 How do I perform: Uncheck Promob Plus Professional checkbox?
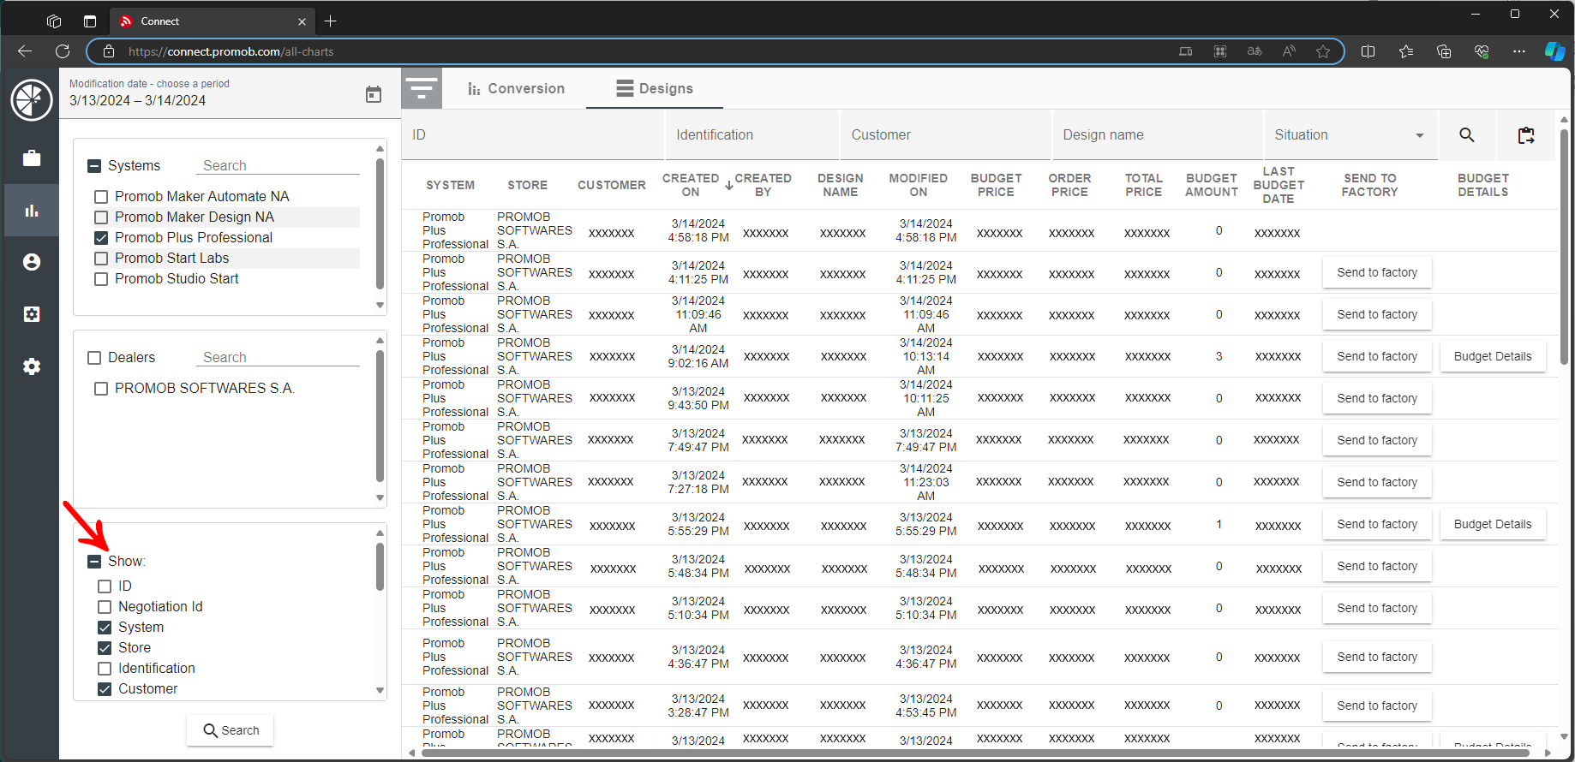[101, 238]
